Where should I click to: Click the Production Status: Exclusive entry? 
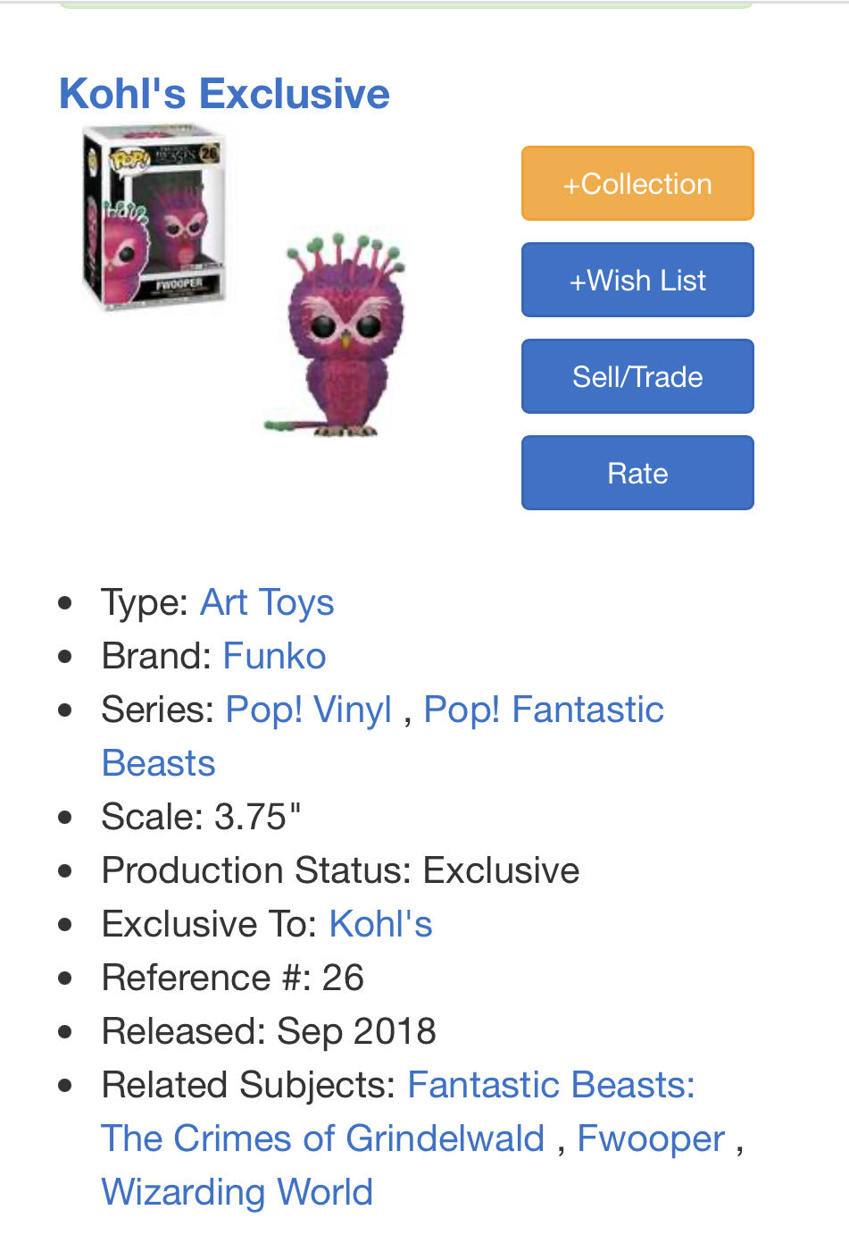pos(339,870)
